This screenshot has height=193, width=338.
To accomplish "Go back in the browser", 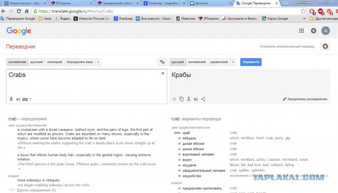I will point(4,11).
